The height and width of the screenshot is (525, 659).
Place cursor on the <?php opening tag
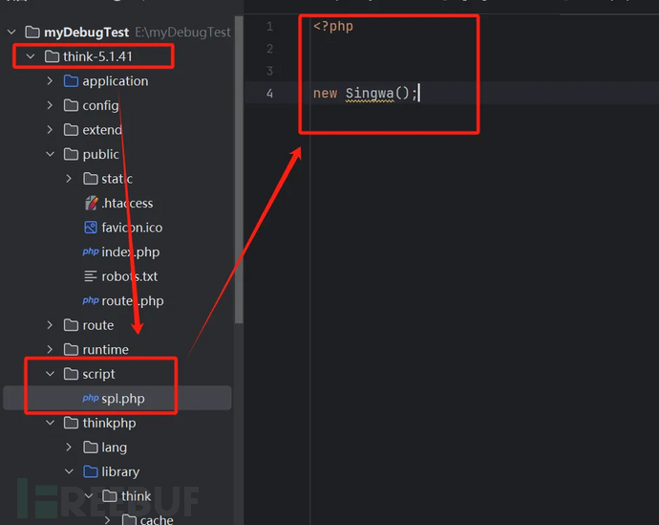tap(333, 27)
